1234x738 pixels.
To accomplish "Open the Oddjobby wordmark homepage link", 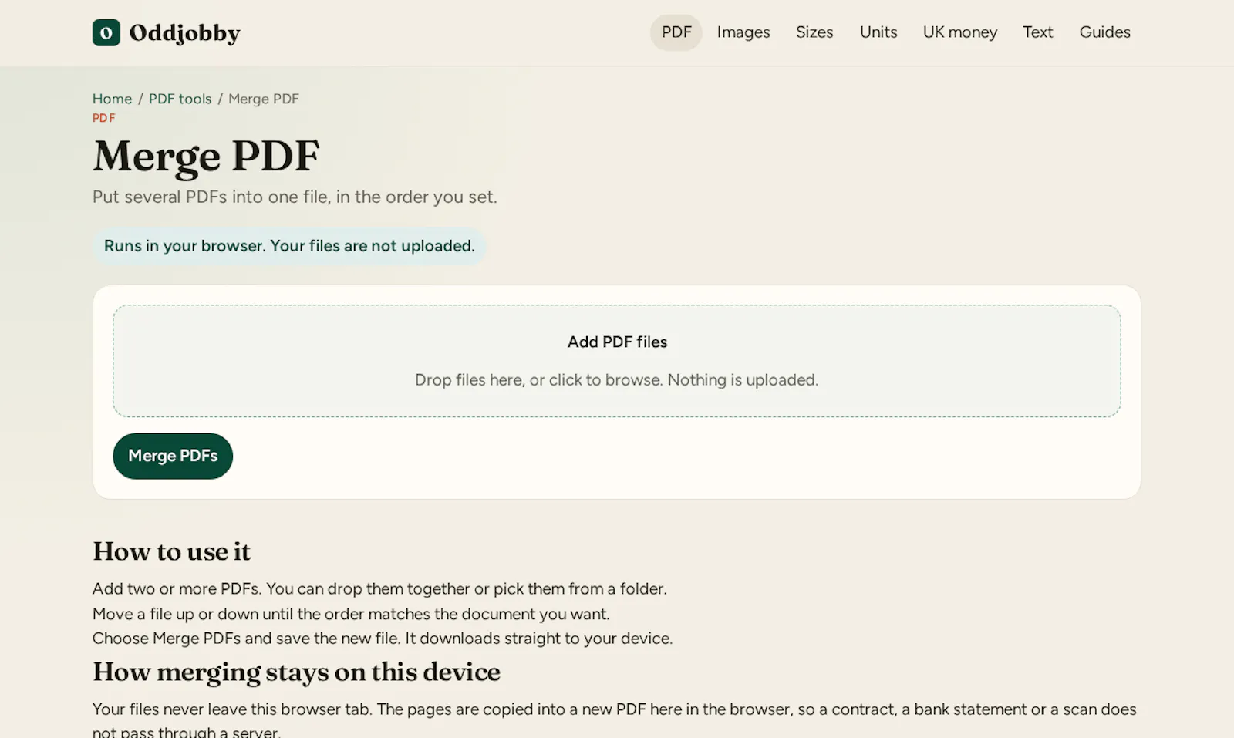I will (184, 32).
